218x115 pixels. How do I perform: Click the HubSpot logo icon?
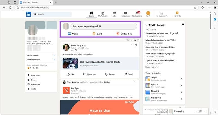[x=66, y=90]
